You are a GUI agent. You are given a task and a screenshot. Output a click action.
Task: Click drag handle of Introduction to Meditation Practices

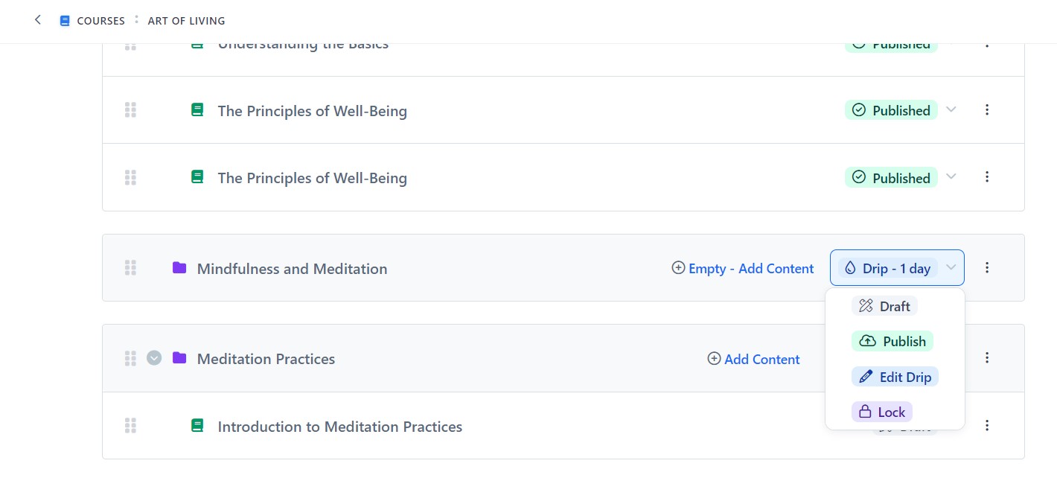(x=130, y=426)
